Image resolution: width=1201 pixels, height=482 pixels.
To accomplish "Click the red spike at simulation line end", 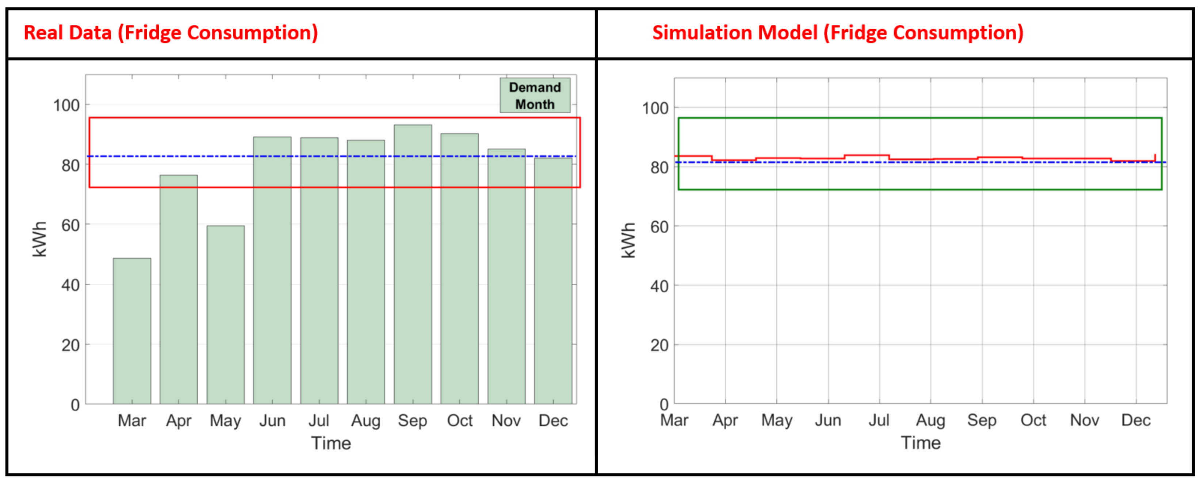I will (x=1155, y=157).
